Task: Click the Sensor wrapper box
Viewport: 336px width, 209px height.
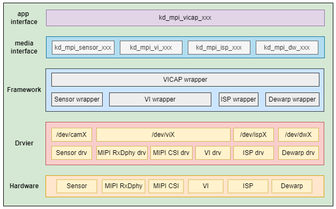Action: coord(77,99)
